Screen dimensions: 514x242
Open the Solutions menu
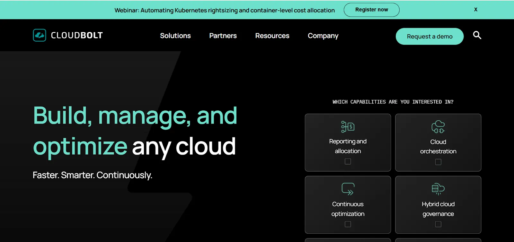(x=175, y=36)
